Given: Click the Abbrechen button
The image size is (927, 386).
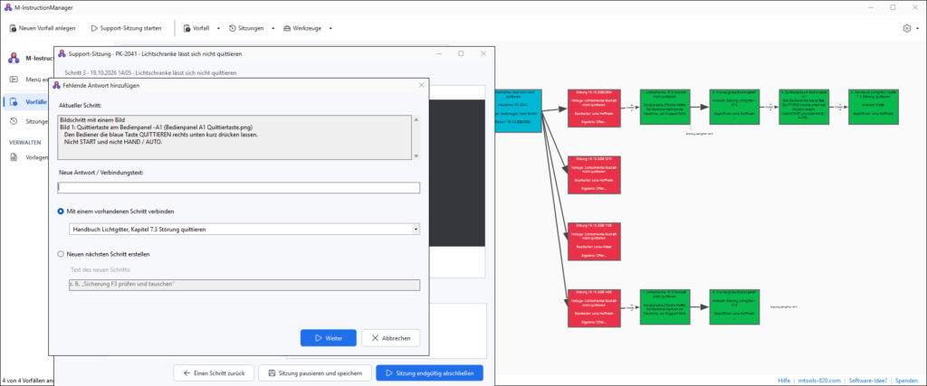Looking at the screenshot, I should 391,338.
